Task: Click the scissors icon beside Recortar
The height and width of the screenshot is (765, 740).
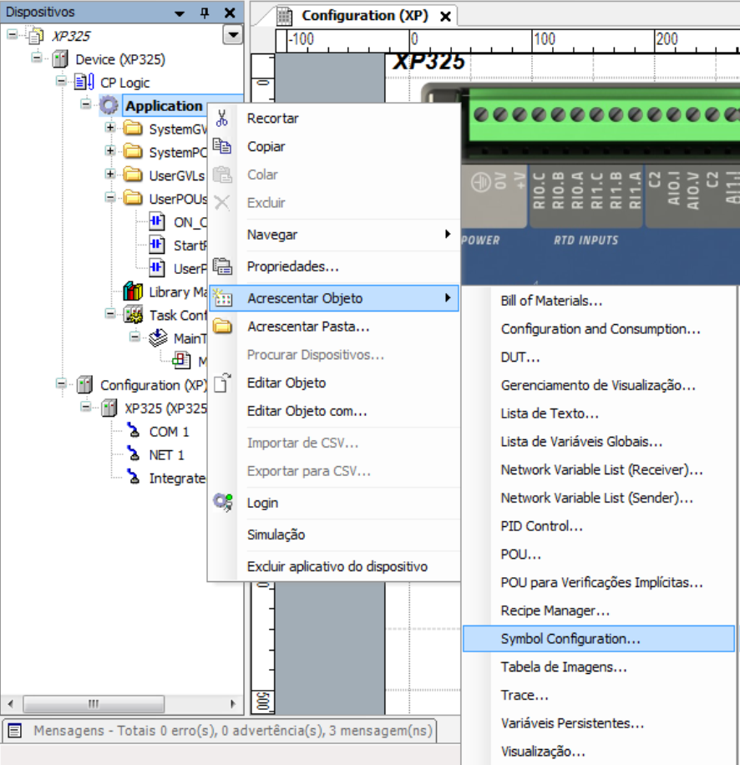Action: pyautogui.click(x=221, y=119)
